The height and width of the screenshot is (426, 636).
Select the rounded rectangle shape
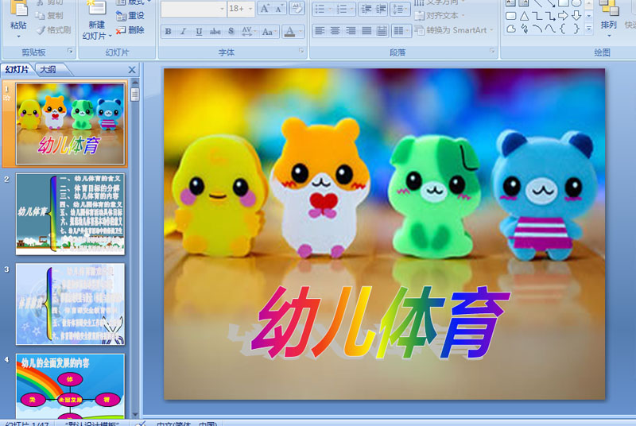511,16
